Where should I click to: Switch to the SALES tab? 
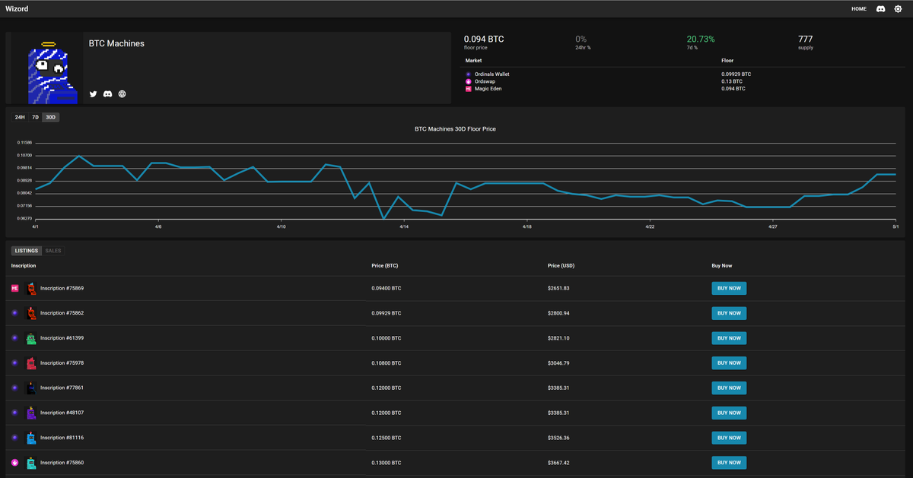53,250
